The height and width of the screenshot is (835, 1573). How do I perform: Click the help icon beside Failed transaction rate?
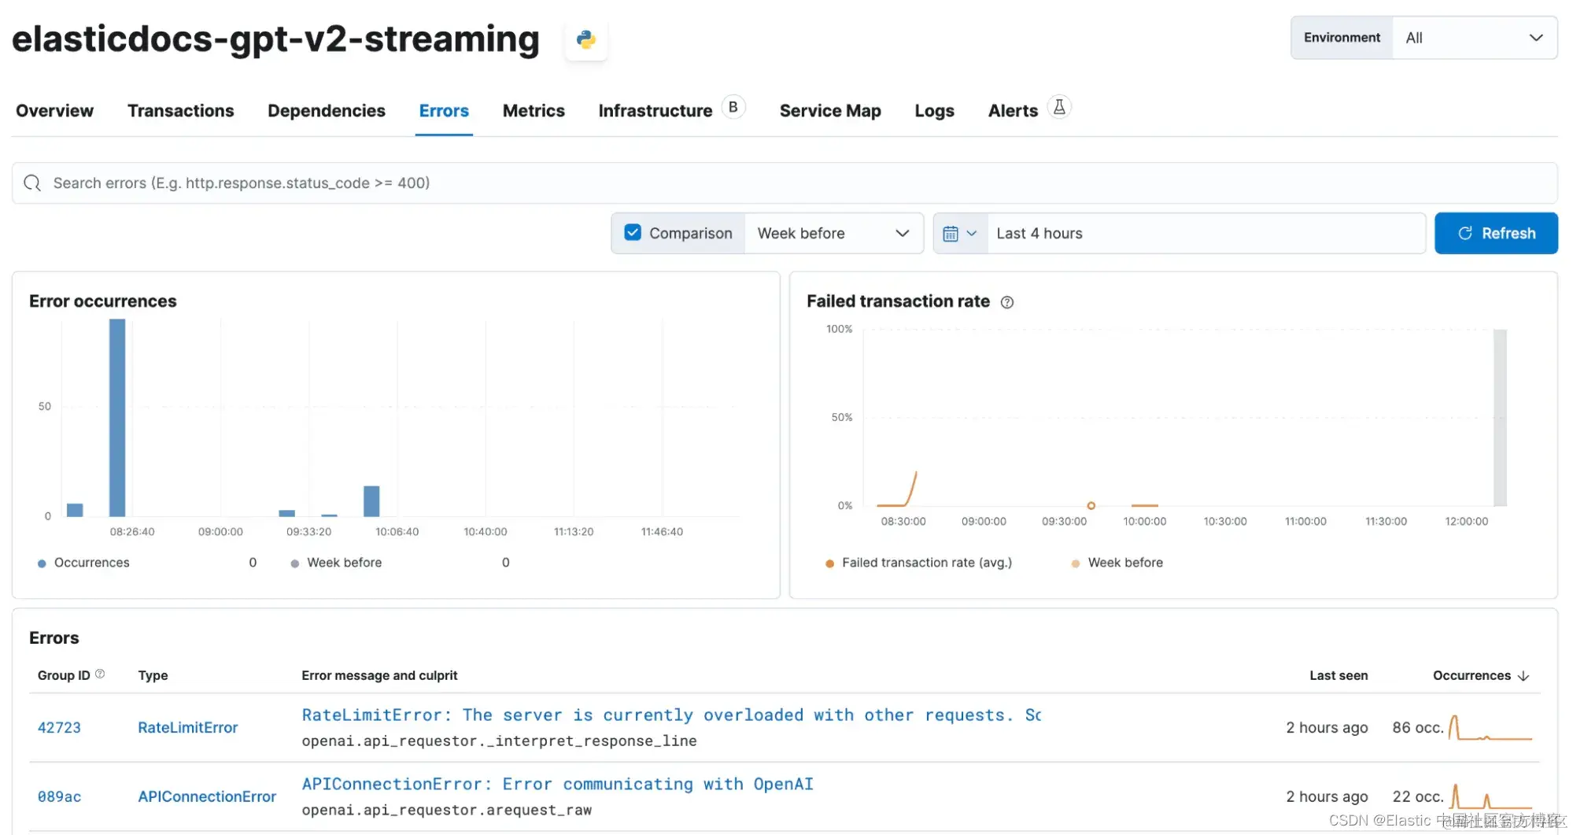tap(1006, 302)
